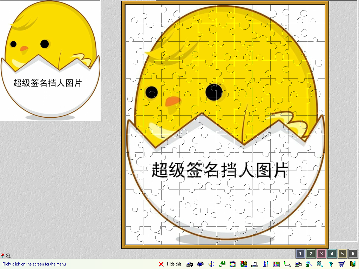Click the status hint 'Right click on the screen'

pyautogui.click(x=35, y=264)
